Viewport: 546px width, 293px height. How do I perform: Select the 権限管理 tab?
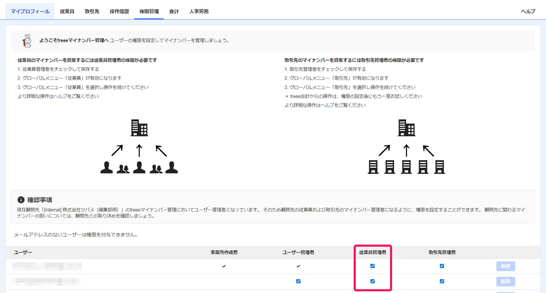click(149, 12)
